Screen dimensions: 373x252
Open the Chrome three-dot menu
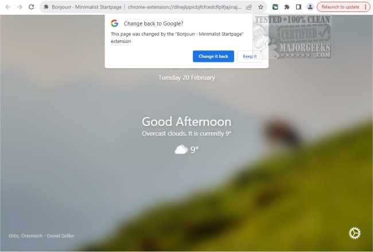click(366, 7)
